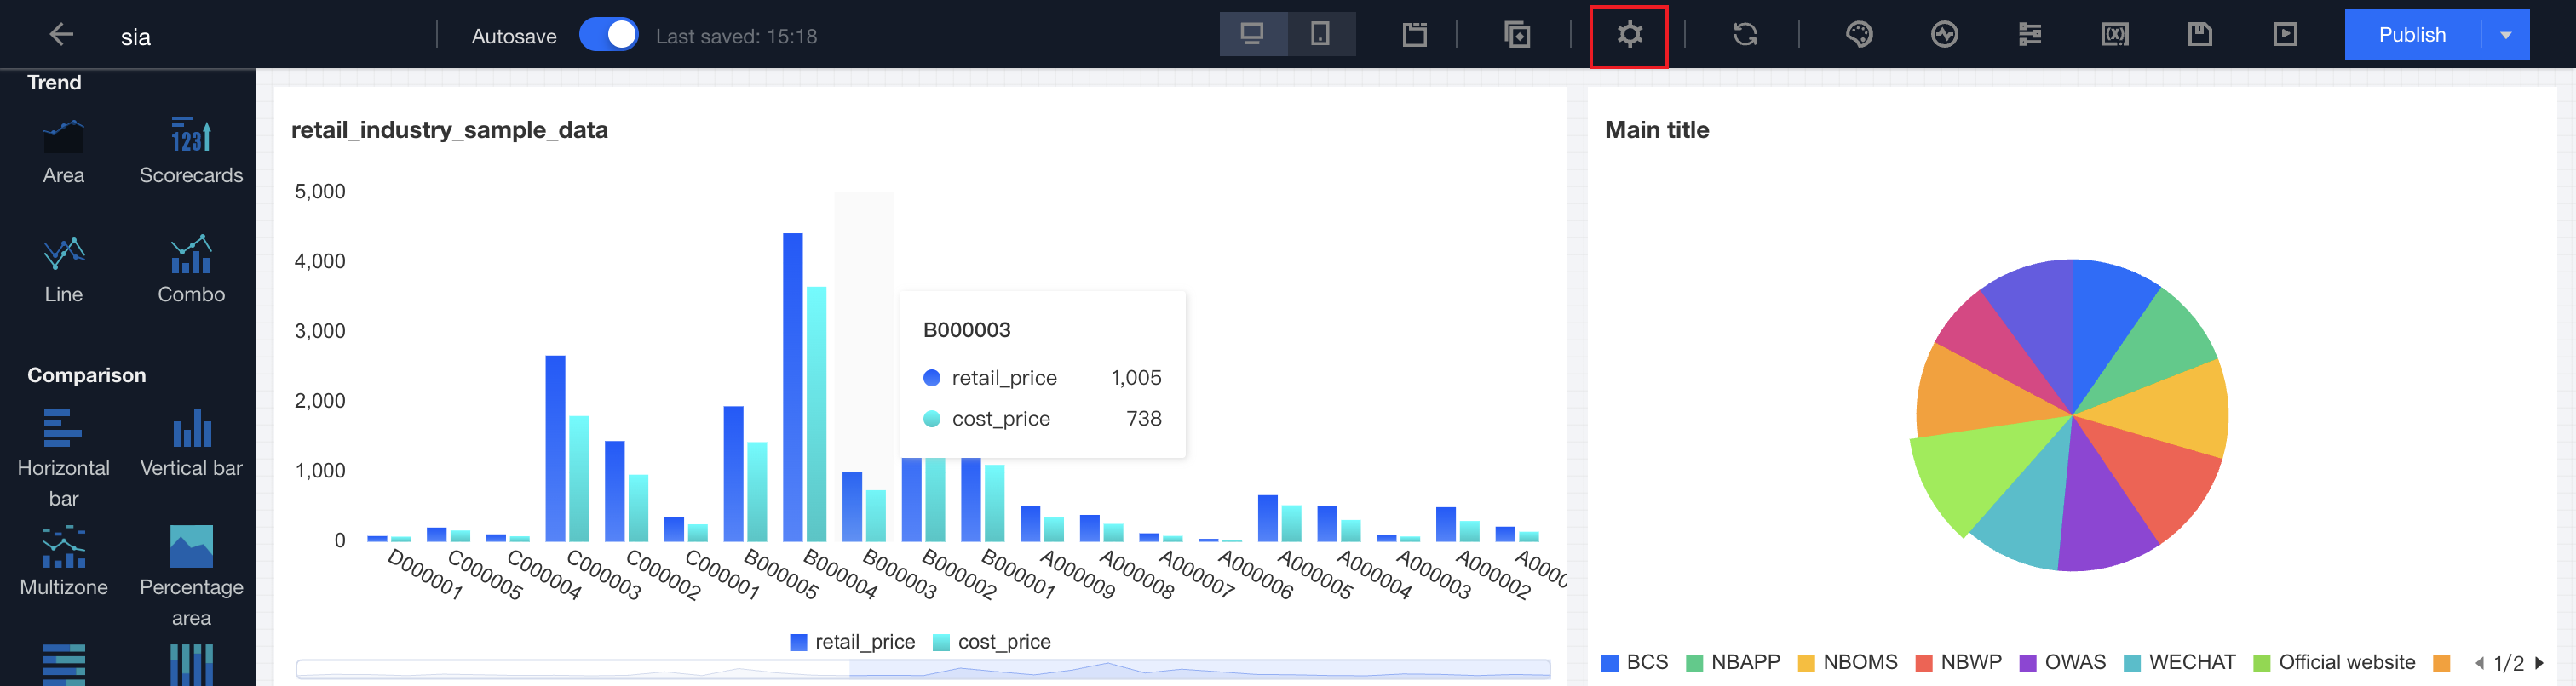Screen dimensions: 2576x686
Task: Go to previous pie legend page
Action: pos(2479,663)
